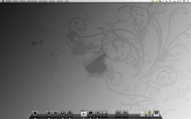Open the Fenêtre menu
The image size is (191, 119).
[60, 1]
